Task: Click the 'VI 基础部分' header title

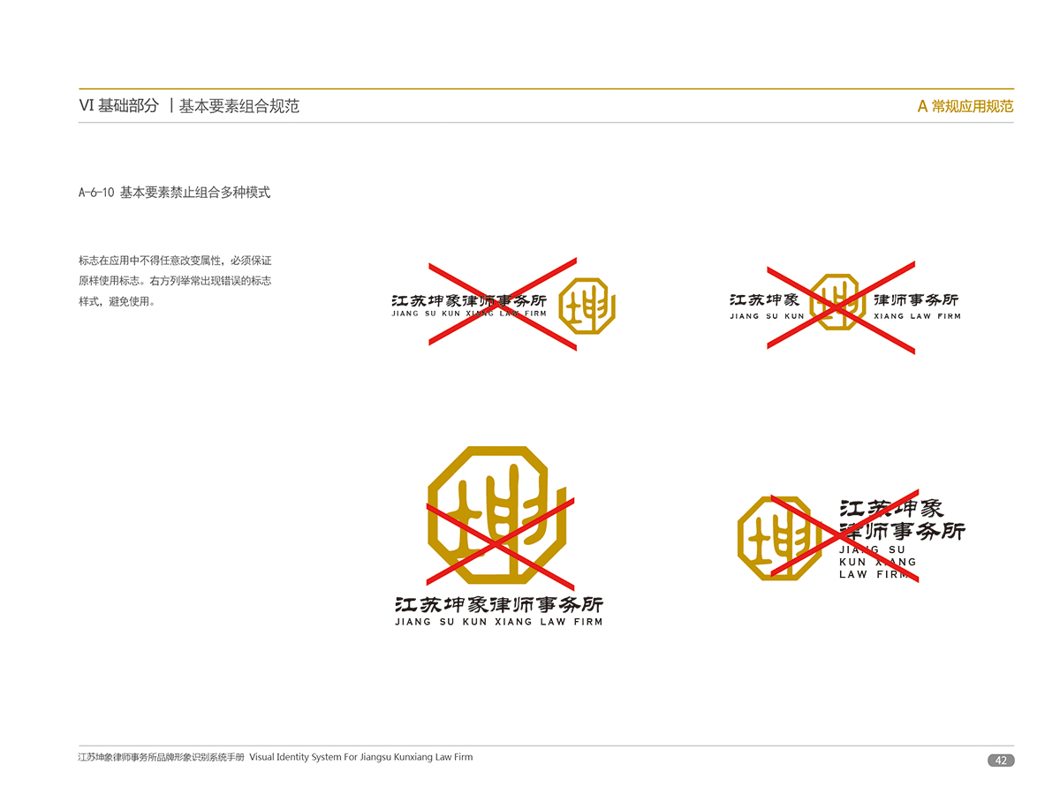Action: pos(118,106)
